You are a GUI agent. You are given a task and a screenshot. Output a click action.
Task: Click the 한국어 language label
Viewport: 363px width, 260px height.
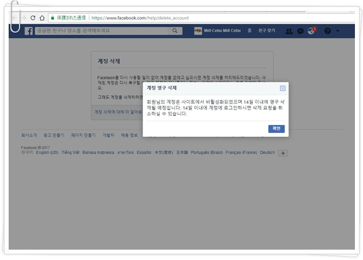tap(27, 152)
